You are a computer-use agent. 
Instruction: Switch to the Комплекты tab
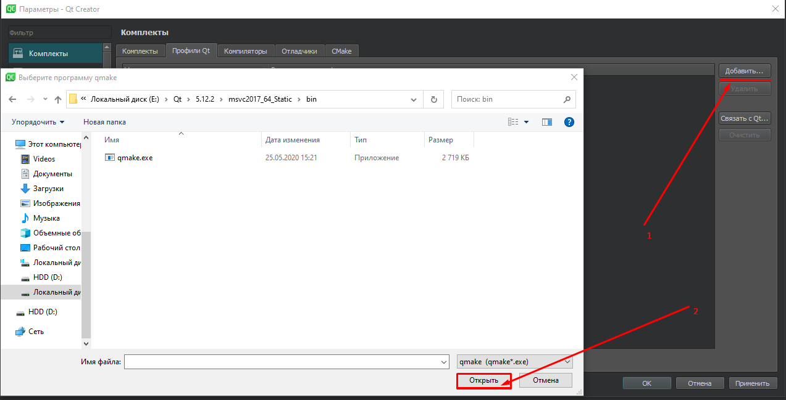click(x=140, y=51)
